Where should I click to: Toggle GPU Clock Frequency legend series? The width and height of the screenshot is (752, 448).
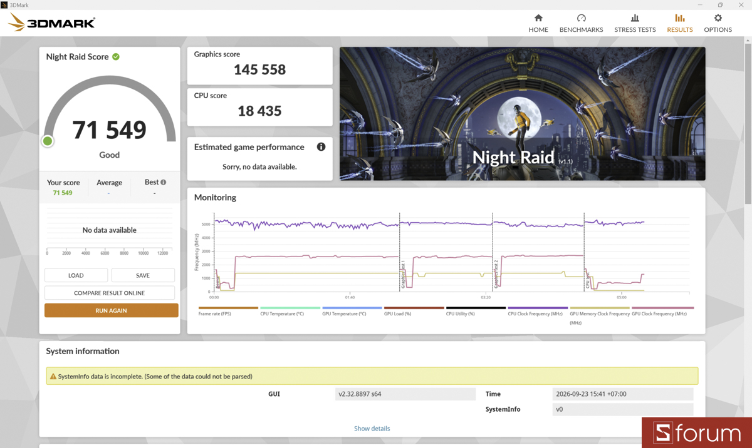[x=662, y=311]
